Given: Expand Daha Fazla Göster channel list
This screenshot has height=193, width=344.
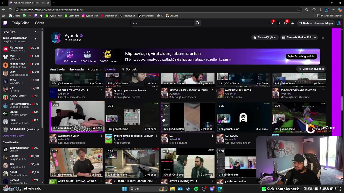Looking at the screenshot, I should [x=14, y=136].
